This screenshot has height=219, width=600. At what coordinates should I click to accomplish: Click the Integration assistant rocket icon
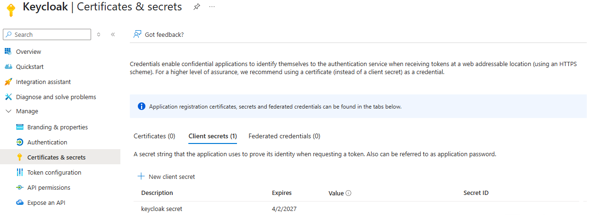(x=8, y=82)
